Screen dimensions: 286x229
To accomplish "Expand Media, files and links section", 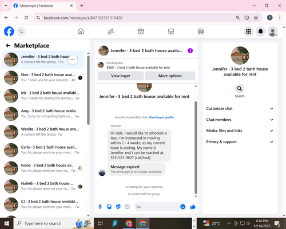I will pyautogui.click(x=240, y=131).
